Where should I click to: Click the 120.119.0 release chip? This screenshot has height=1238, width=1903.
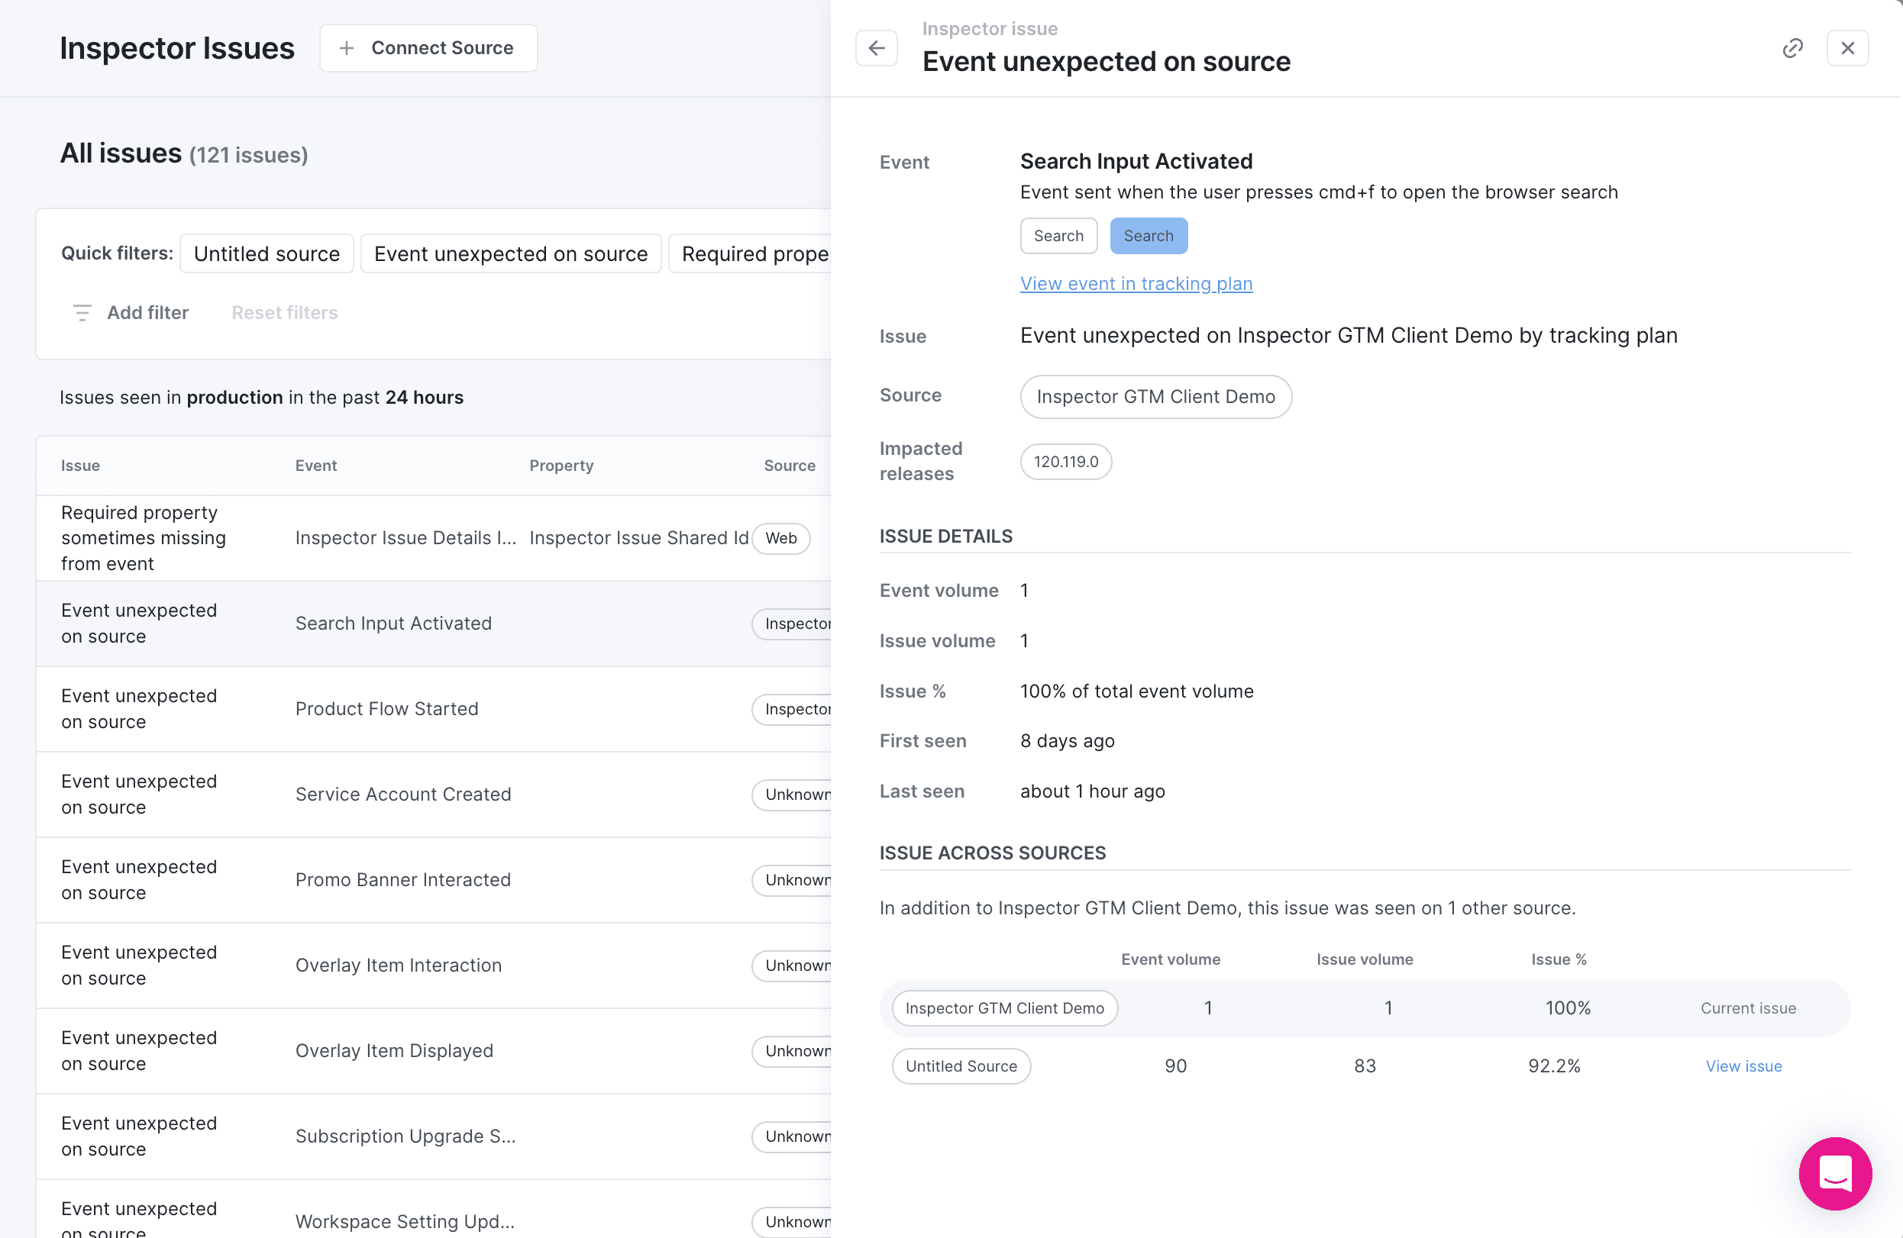pos(1065,461)
